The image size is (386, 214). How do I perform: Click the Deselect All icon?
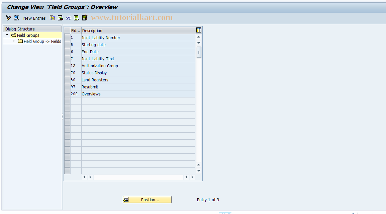coord(84,18)
